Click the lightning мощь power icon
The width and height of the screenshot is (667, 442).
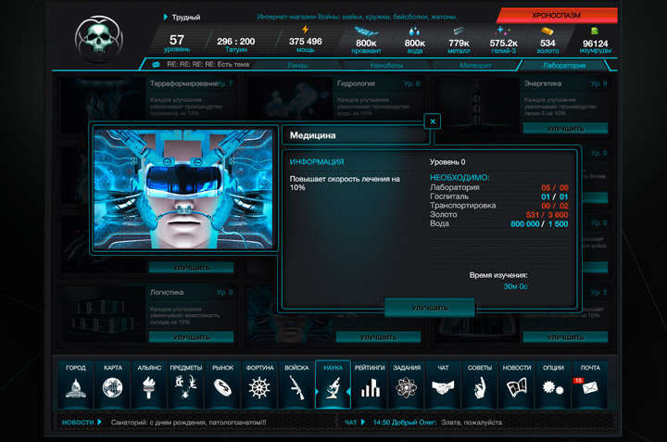pyautogui.click(x=306, y=29)
